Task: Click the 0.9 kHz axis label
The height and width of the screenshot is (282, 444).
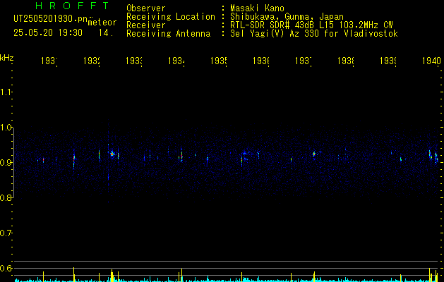Action: pos(6,162)
